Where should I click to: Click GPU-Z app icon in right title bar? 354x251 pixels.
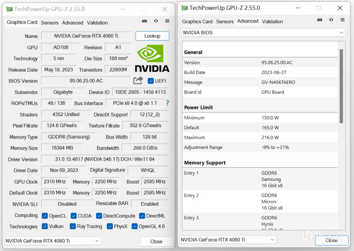[185, 8]
